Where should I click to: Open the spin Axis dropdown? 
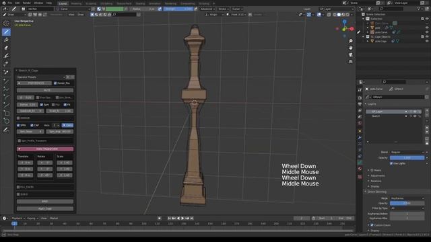(56, 126)
